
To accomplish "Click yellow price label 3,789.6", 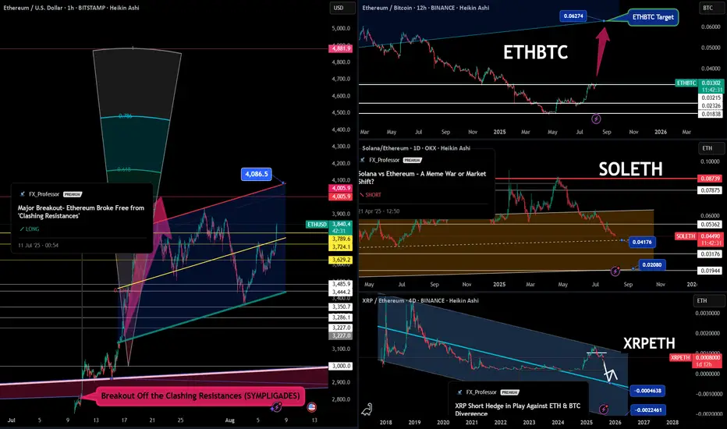I will (341, 239).
